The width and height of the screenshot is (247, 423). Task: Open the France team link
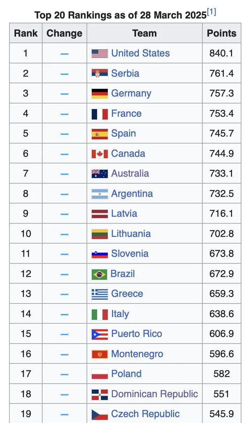(126, 114)
